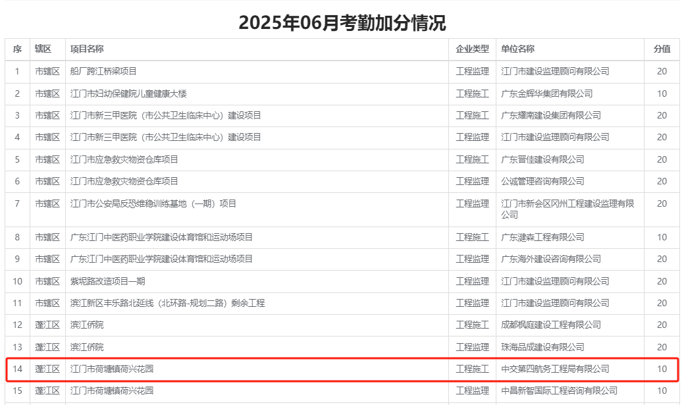This screenshot has width=686, height=405.
Task: Click the 分值 column header
Action: click(662, 49)
